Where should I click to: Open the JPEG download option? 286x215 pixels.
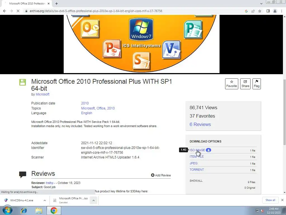(x=193, y=163)
